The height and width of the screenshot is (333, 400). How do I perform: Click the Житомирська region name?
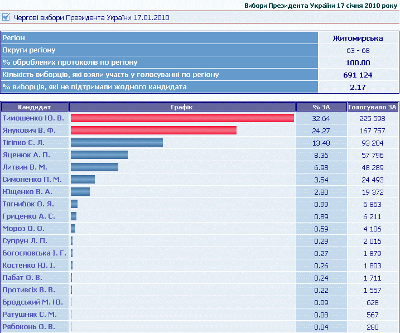click(358, 38)
